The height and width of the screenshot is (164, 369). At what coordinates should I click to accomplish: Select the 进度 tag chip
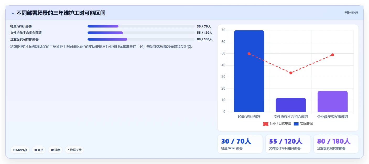pyautogui.click(x=55, y=150)
